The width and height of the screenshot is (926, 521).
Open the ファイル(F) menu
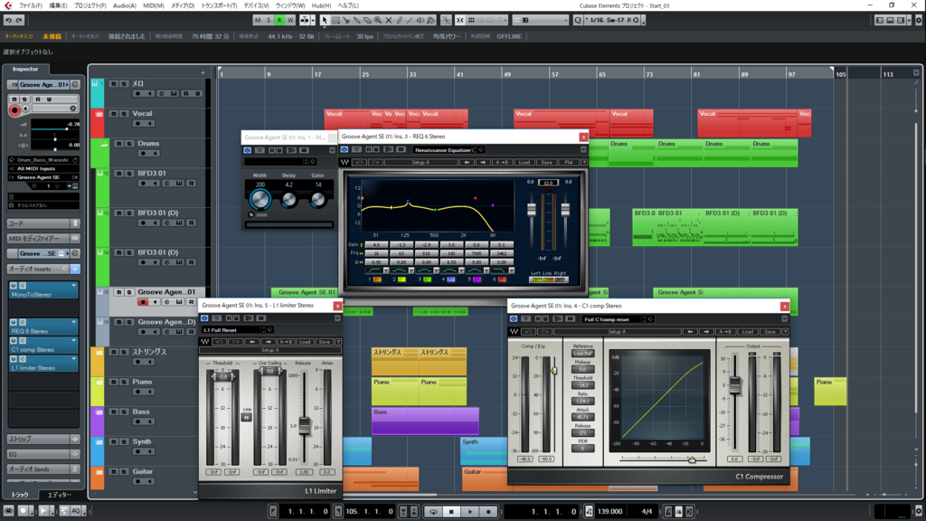[x=30, y=5]
